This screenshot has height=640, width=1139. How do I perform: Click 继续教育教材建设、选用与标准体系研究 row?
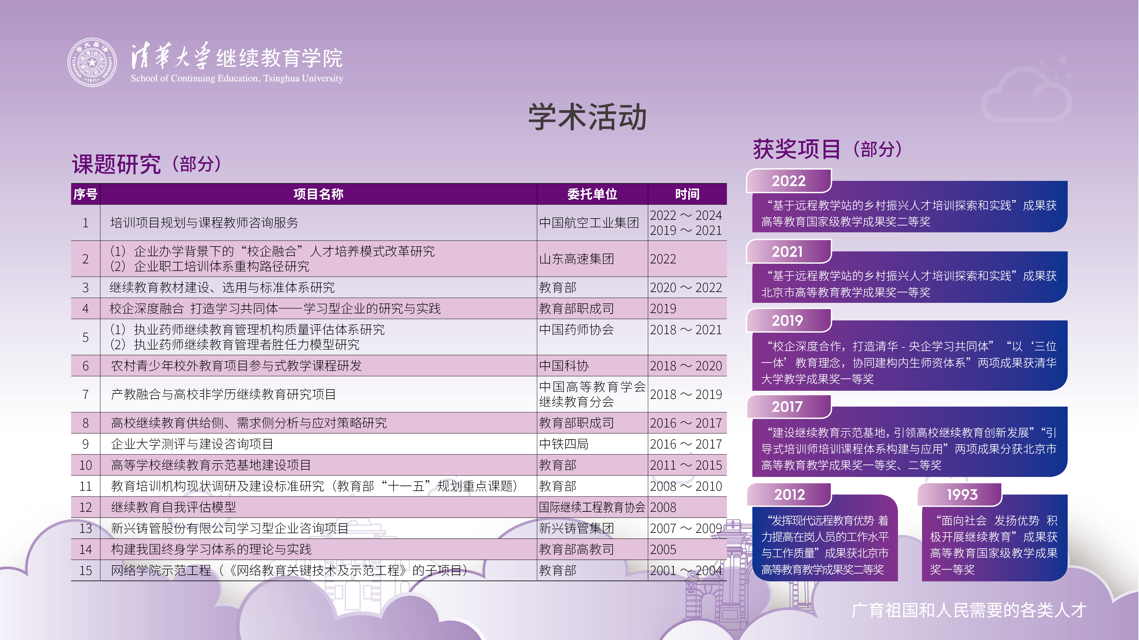coord(222,287)
